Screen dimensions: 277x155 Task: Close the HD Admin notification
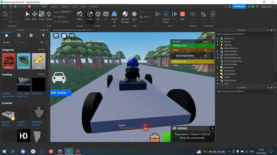(x=213, y=128)
